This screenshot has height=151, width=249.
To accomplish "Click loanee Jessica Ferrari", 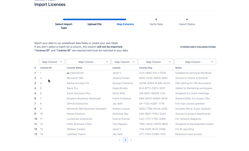I will [x=121, y=78].
